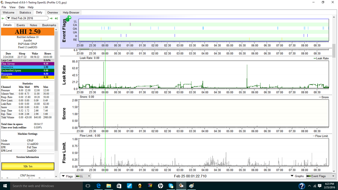Click the graphs area vertical scrollbar thumb
Image resolution: width=338 pixels, height=190 pixels.
click(x=334, y=51)
